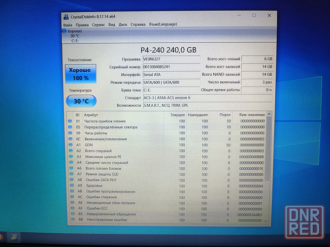Viewport: 330px width, 247px height.
Task: Open the Справка menu
Action: [138, 25]
